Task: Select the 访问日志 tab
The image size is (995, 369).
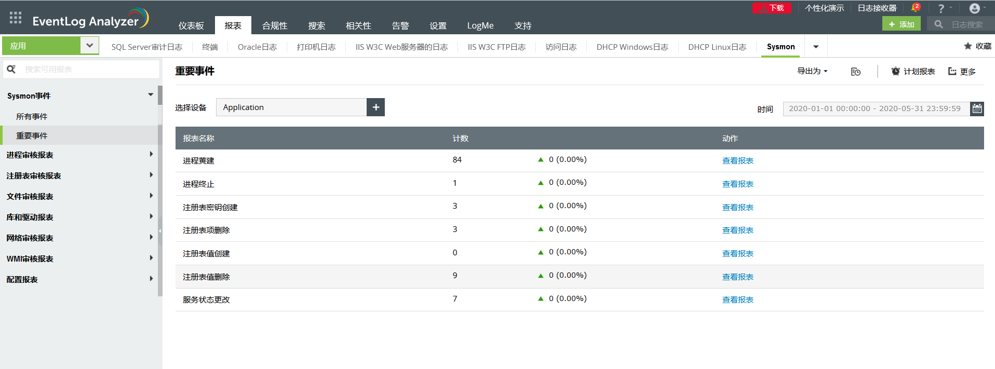Action: coord(561,47)
